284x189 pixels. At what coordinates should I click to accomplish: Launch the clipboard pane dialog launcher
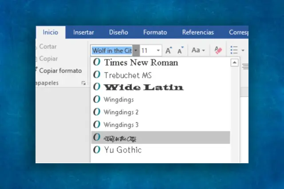click(83, 83)
